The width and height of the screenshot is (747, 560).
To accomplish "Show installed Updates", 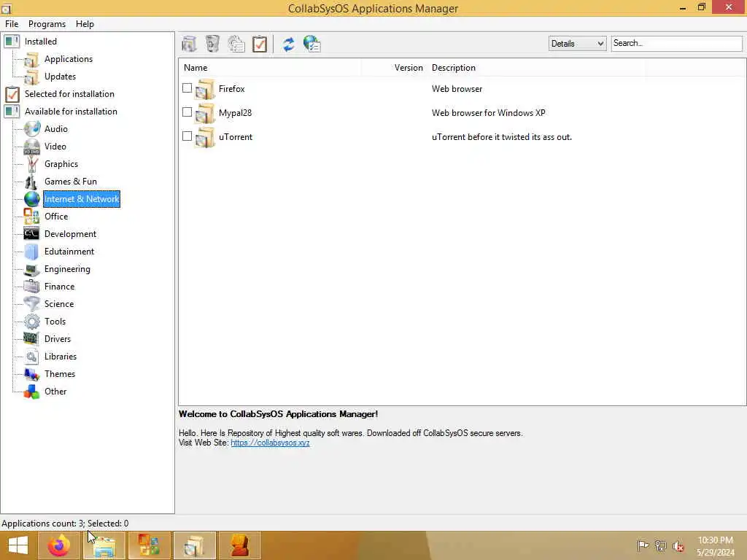I will (60, 76).
